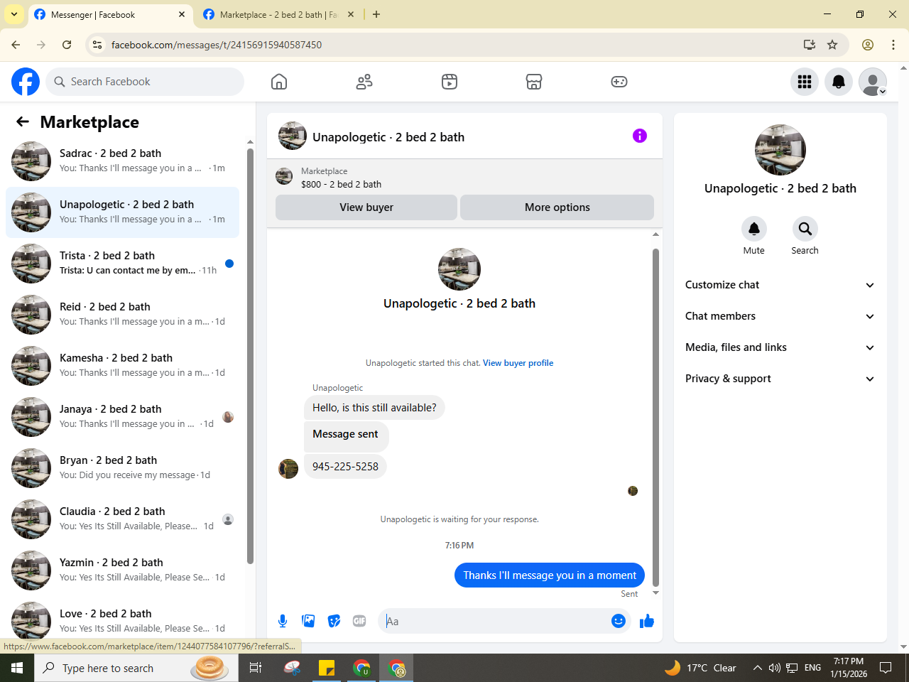Search in conversation using magnifier icon
Image resolution: width=909 pixels, height=682 pixels.
(x=805, y=229)
